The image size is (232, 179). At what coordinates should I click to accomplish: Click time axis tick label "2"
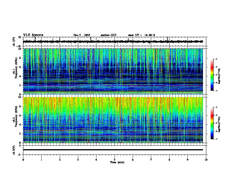click(60, 160)
